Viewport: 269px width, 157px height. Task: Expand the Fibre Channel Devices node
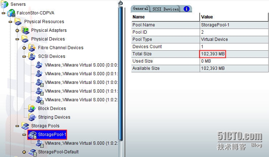tap(24, 48)
